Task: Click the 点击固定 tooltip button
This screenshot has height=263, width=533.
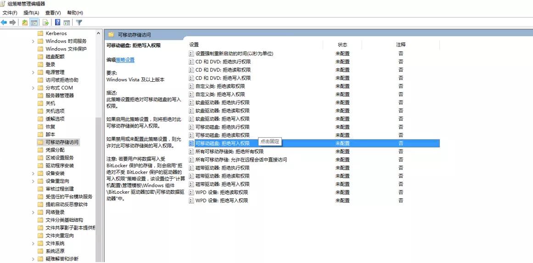Action: (269, 141)
